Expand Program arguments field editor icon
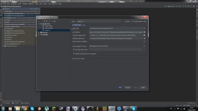 144,35
